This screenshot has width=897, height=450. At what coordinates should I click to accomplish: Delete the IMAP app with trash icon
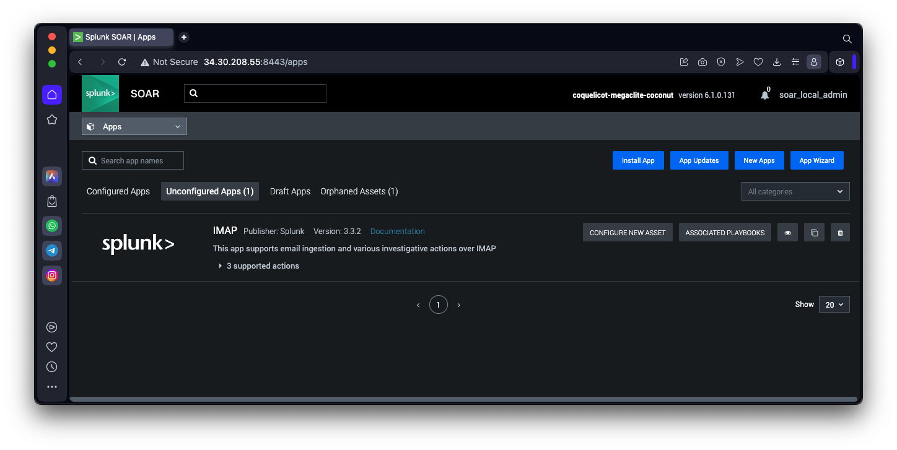click(840, 232)
